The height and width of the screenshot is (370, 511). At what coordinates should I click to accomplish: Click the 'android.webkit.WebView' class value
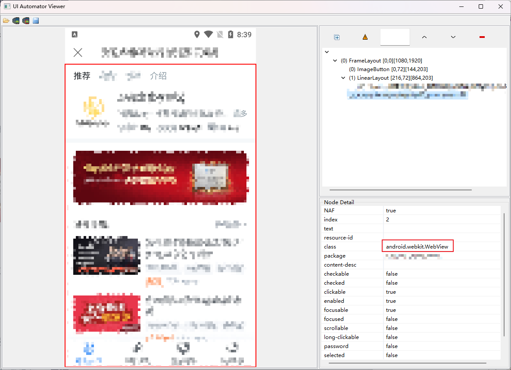pos(417,246)
